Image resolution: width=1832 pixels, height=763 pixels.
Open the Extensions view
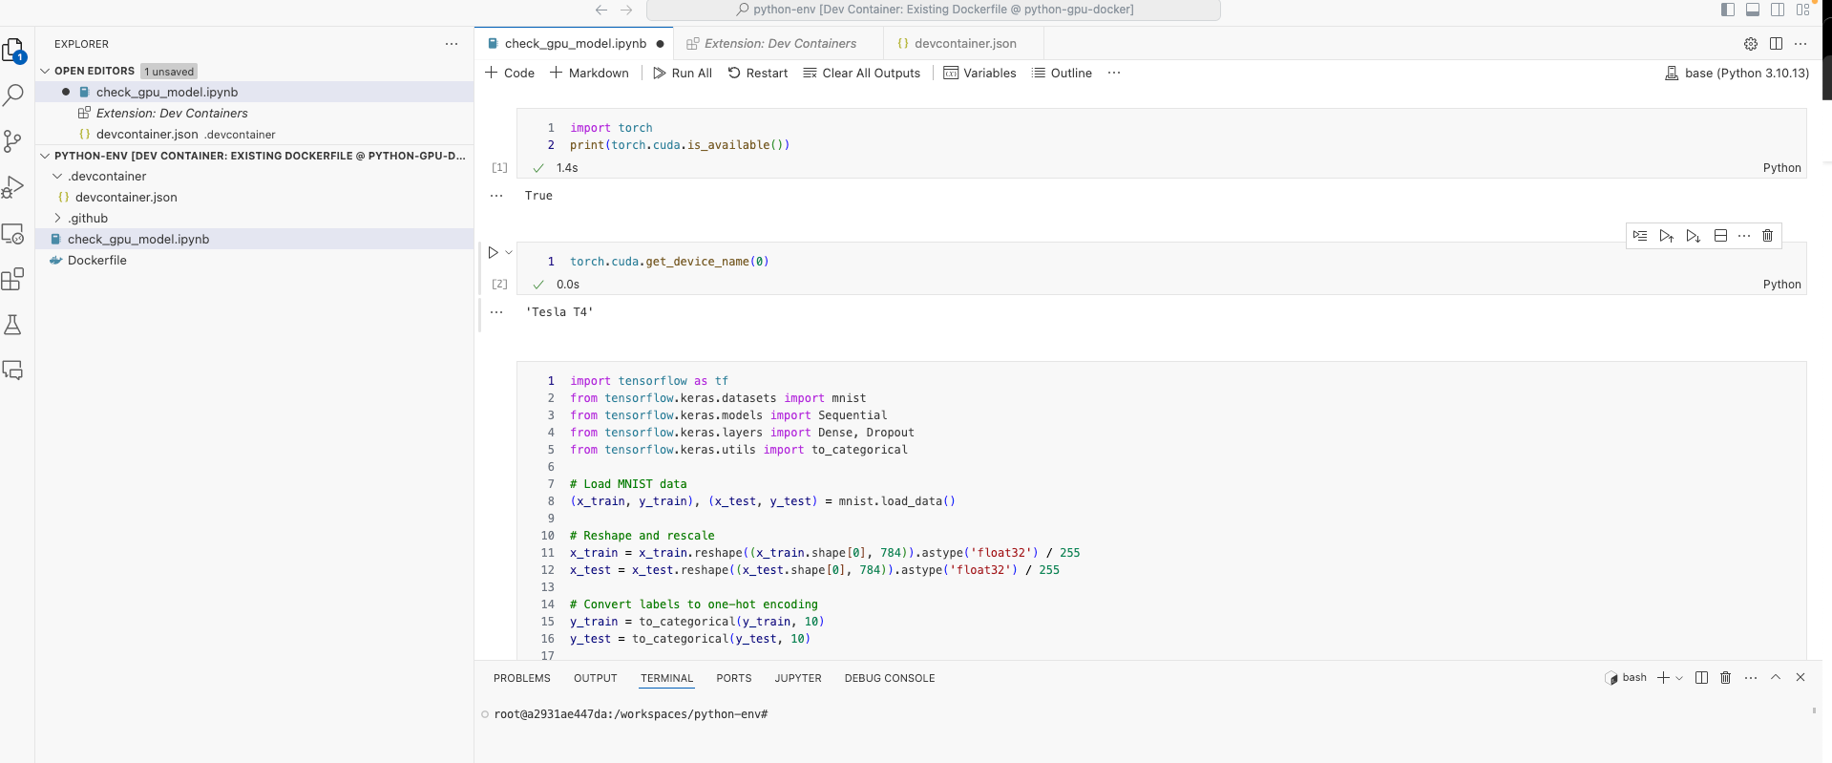pyautogui.click(x=13, y=279)
